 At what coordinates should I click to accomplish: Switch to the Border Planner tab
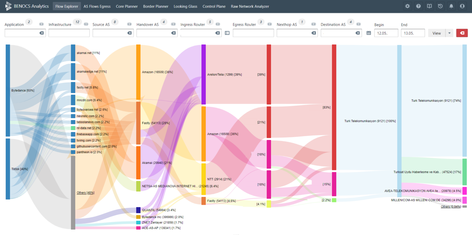156,6
